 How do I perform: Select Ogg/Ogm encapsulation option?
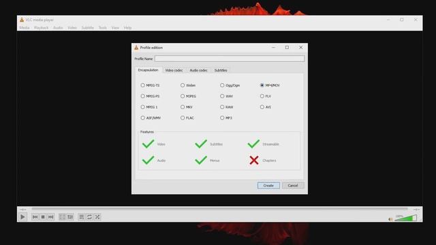(230, 85)
